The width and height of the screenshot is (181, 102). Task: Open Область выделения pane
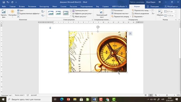coord(141,14)
